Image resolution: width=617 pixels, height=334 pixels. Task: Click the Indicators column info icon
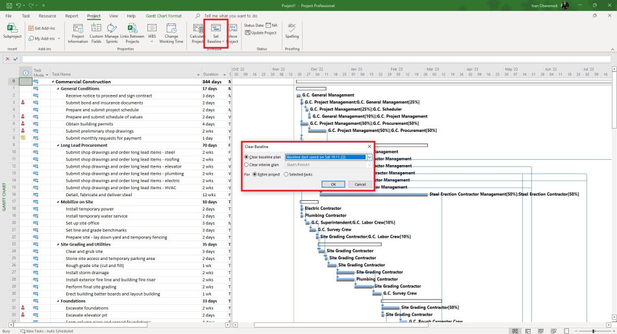(25, 73)
